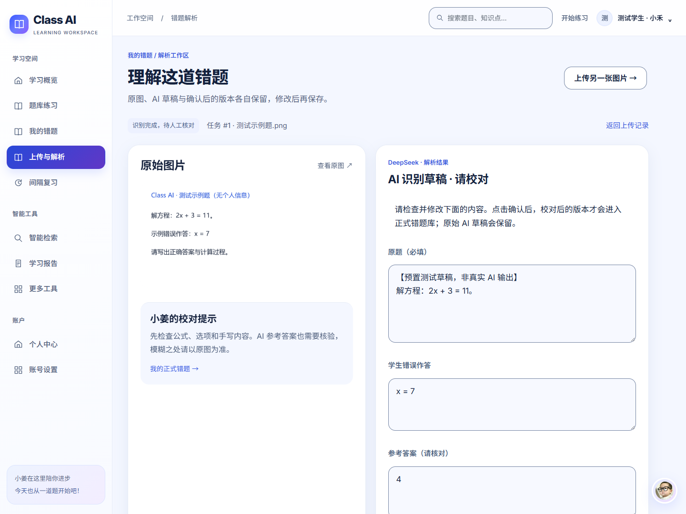Image resolution: width=686 pixels, height=514 pixels.
Task: Open 查看原图 link on original image card
Action: [335, 166]
